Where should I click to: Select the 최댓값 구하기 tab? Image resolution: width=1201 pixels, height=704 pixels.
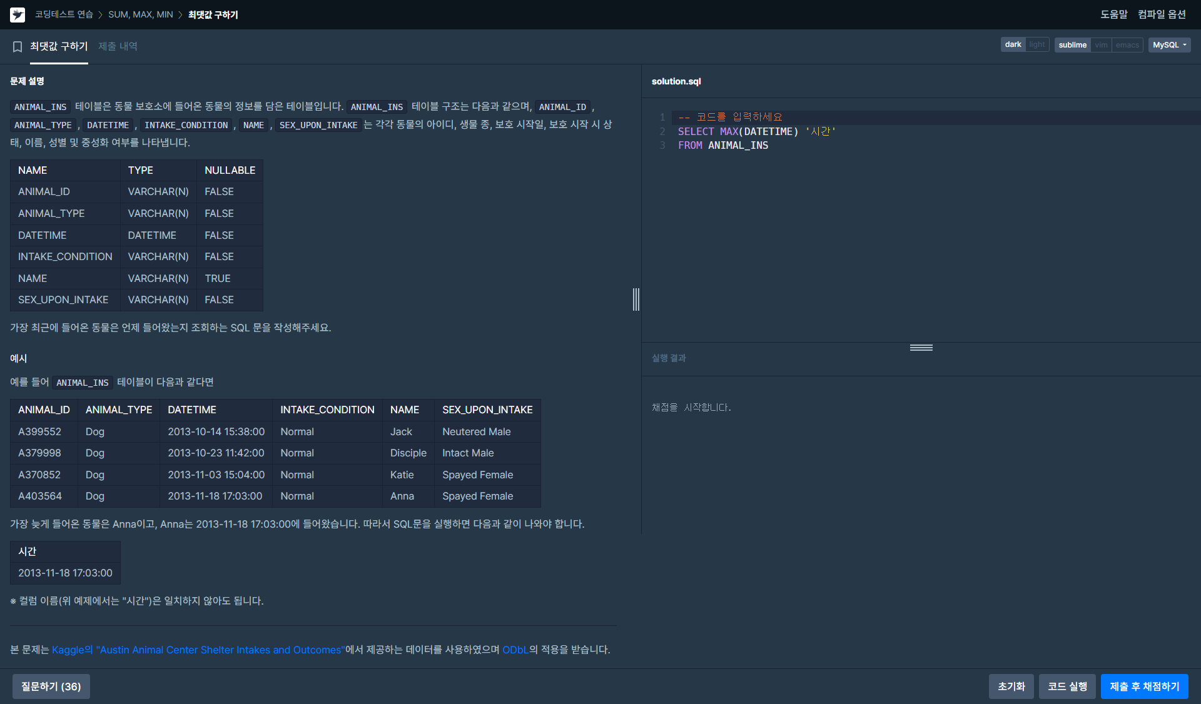pos(59,46)
